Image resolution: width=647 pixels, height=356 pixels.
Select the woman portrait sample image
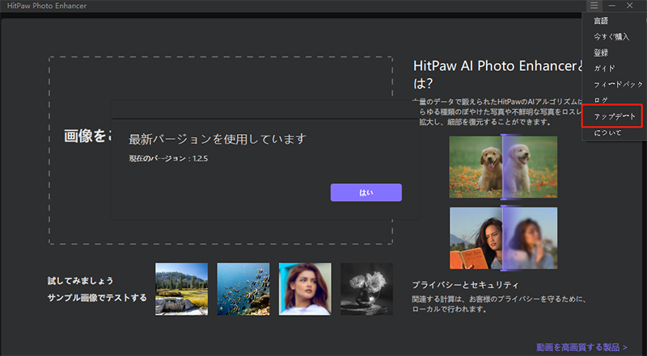(x=305, y=289)
